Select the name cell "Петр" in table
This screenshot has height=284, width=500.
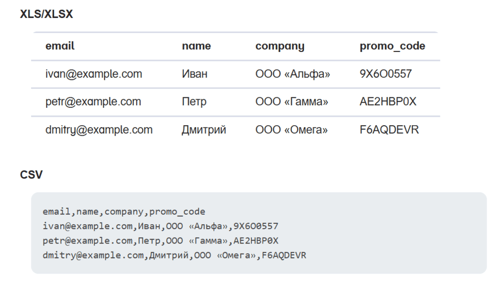(194, 102)
